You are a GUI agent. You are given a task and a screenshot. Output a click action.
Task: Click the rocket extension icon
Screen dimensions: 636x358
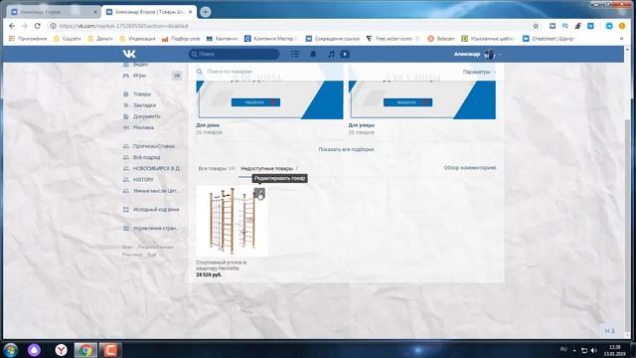tap(577, 26)
